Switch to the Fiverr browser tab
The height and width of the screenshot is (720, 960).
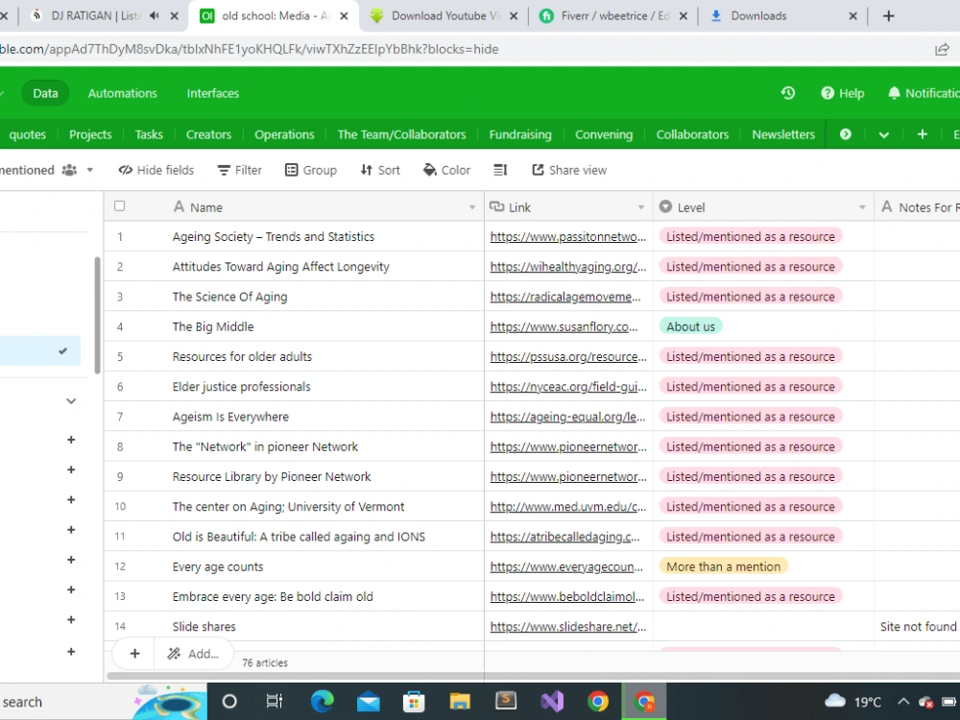612,16
